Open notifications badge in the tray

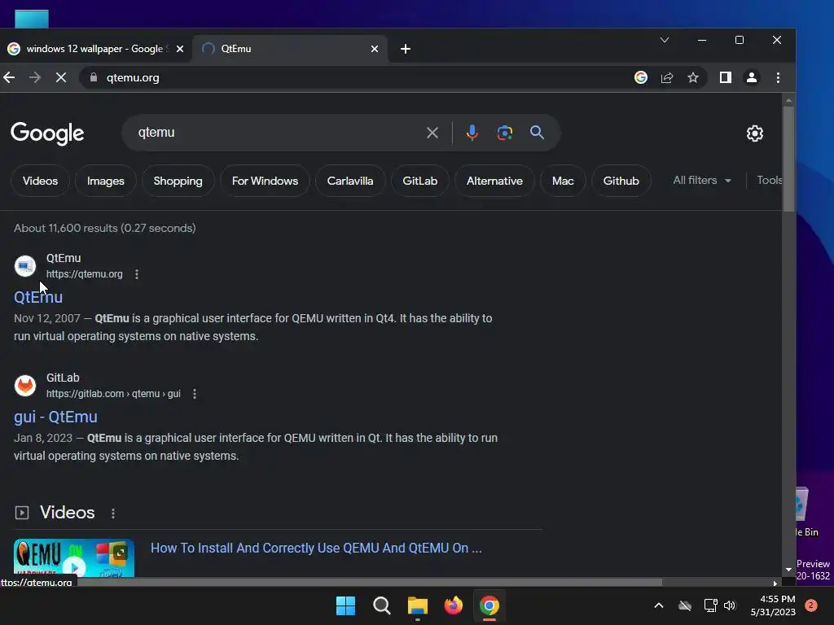811,605
